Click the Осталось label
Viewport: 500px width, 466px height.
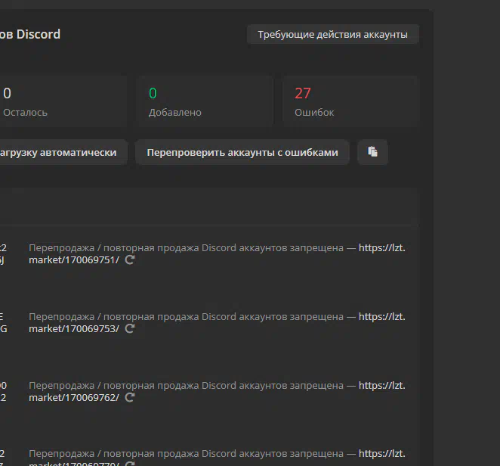(25, 113)
